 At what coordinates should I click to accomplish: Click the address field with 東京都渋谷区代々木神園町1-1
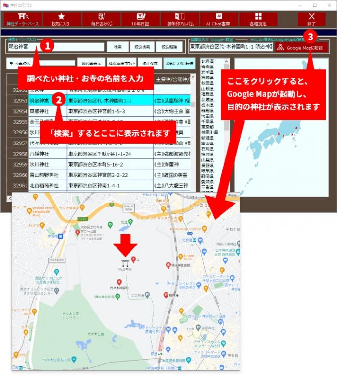pyautogui.click(x=231, y=47)
